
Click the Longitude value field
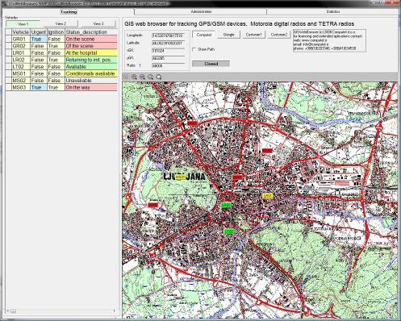click(169, 35)
